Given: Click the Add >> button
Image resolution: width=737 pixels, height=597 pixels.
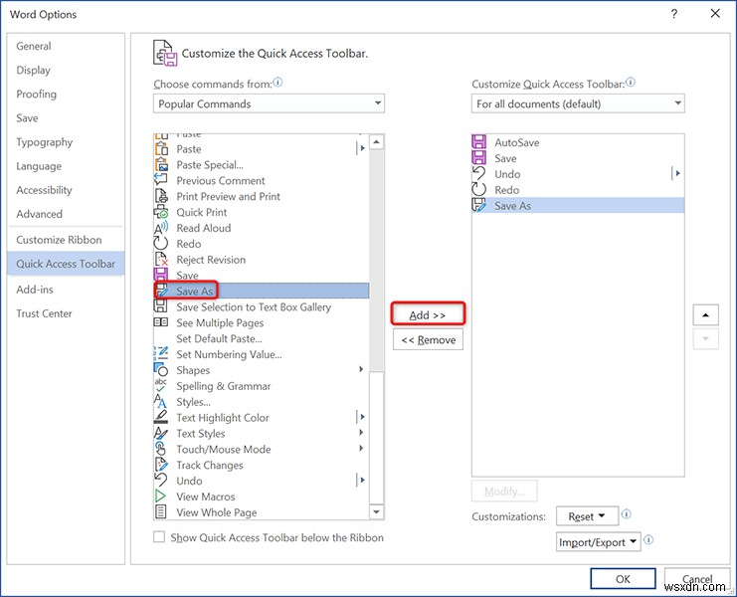Looking at the screenshot, I should pyautogui.click(x=428, y=315).
